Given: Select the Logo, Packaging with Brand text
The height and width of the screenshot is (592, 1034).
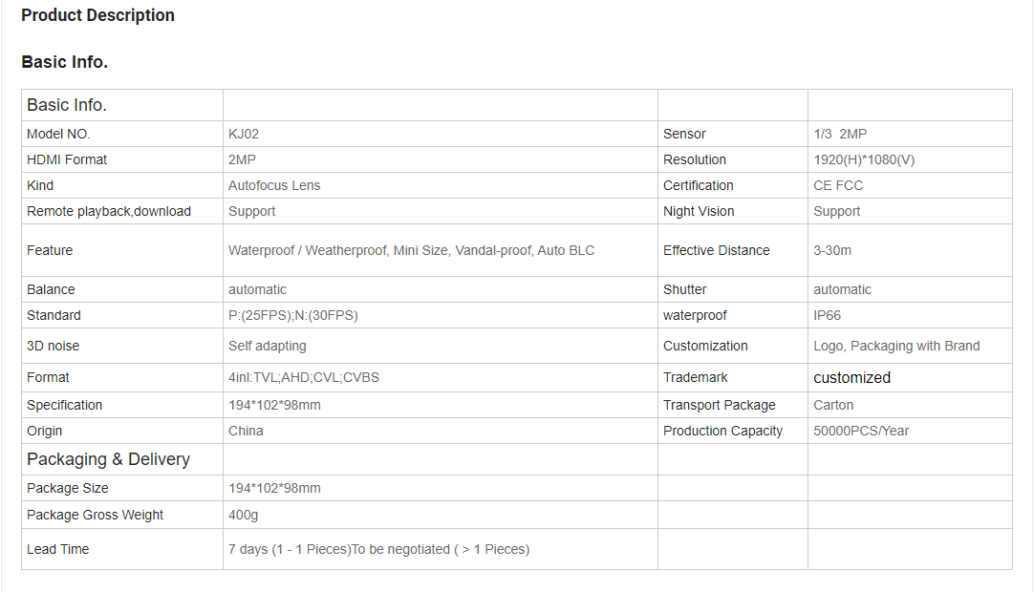Looking at the screenshot, I should tap(896, 346).
